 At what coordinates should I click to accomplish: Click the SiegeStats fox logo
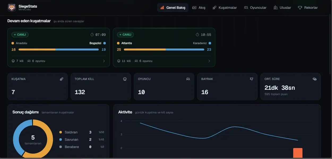(x=12, y=8)
